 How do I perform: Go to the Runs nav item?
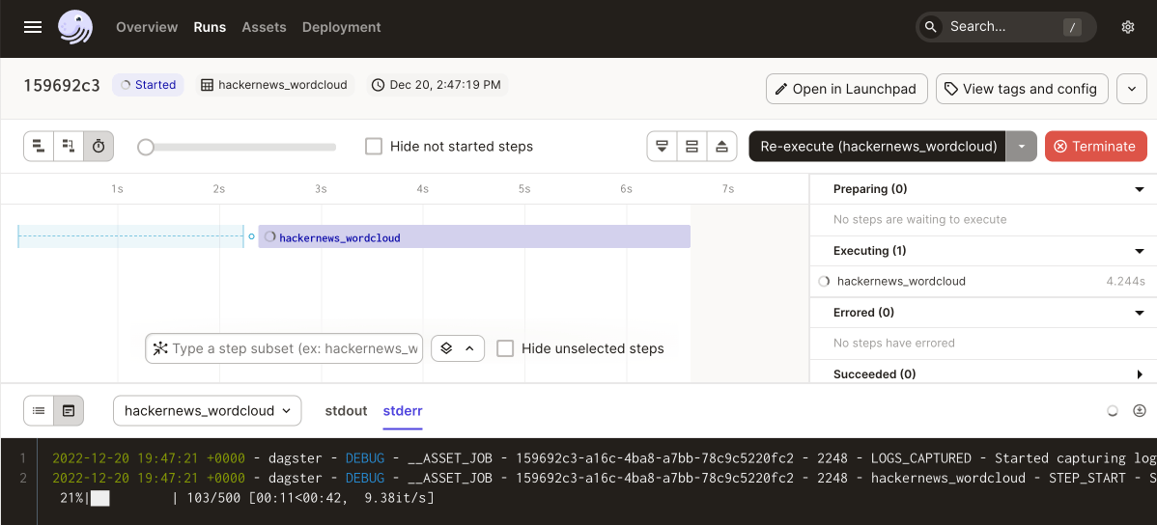point(210,27)
